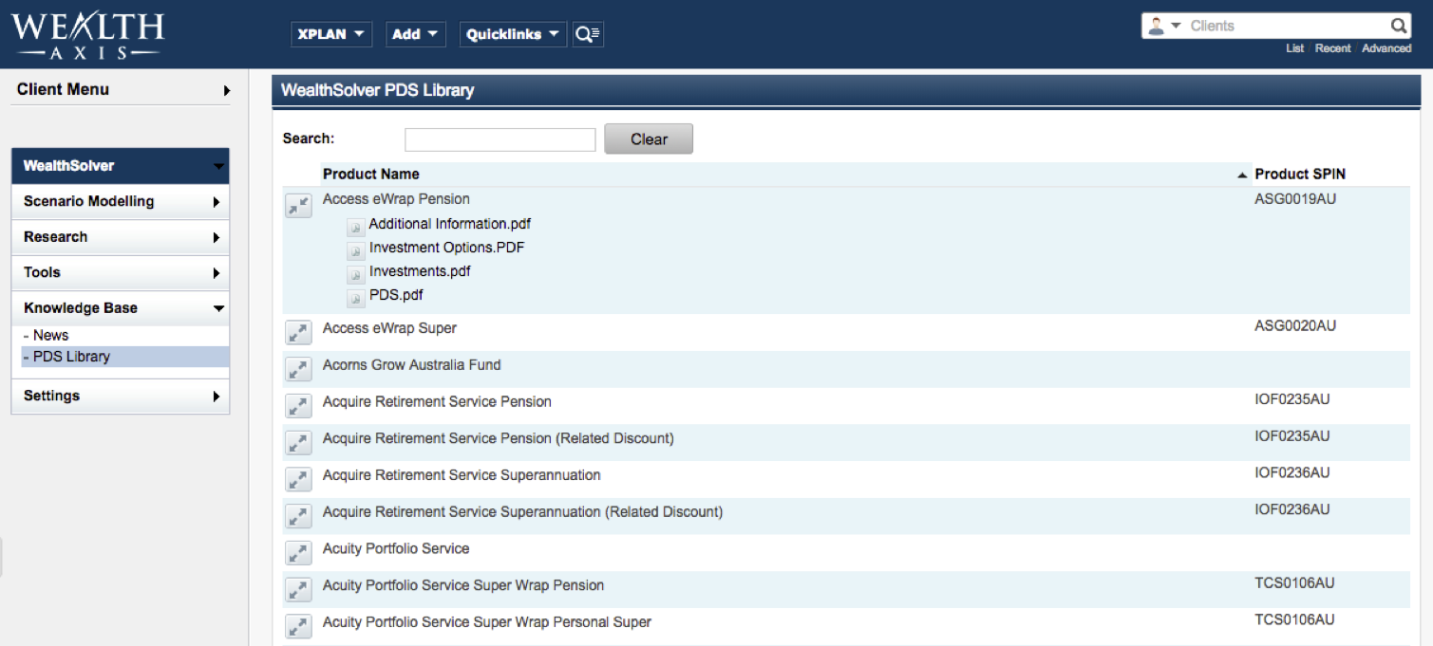Click the file icon beside PDS.pdf
1433x646 pixels.
pyautogui.click(x=355, y=298)
